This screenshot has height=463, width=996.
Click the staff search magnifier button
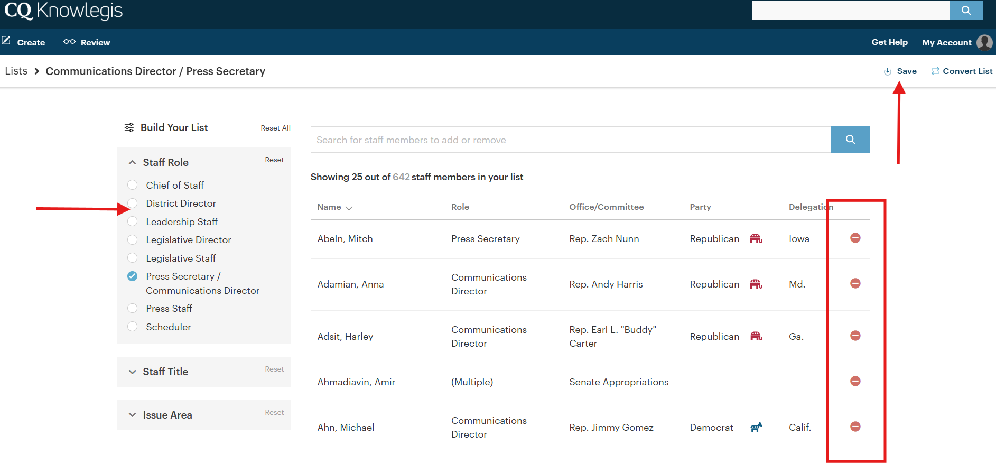click(x=850, y=140)
